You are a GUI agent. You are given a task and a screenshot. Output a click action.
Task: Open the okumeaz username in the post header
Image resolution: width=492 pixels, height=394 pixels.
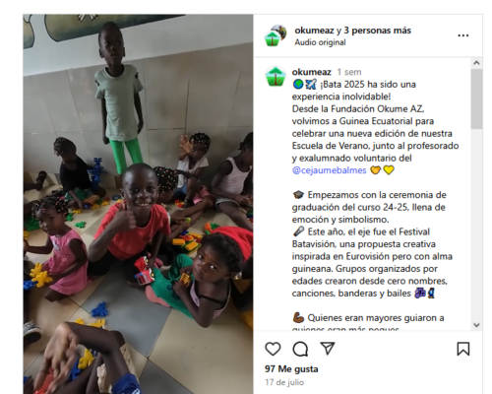tap(314, 31)
